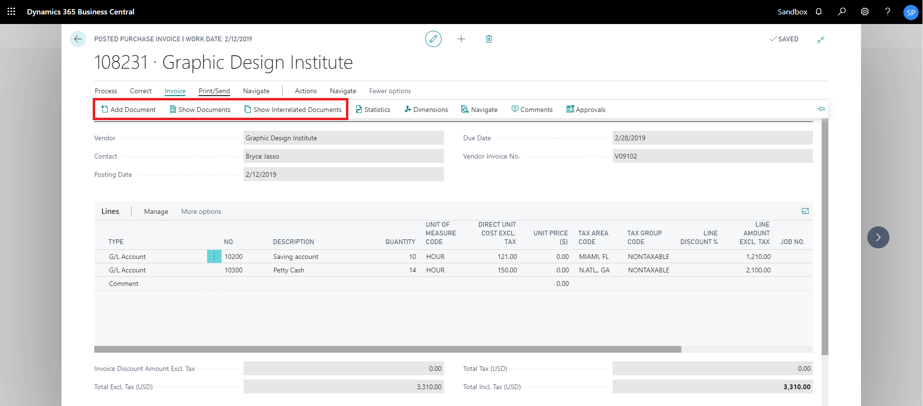
Task: Open the notifications bell
Action: tap(819, 12)
